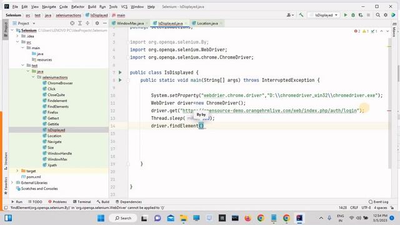Image resolution: width=400 pixels, height=225 pixels.
Task: Open the Event Log
Action: [379, 202]
